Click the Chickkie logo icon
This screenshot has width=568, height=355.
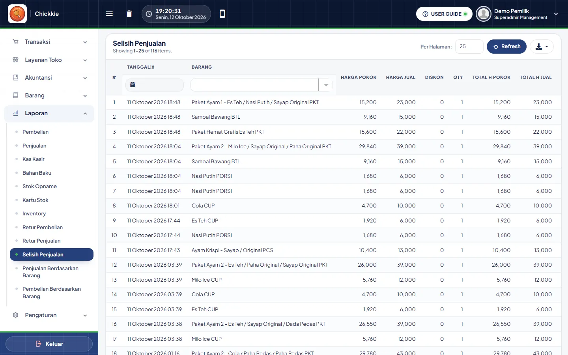pyautogui.click(x=17, y=14)
